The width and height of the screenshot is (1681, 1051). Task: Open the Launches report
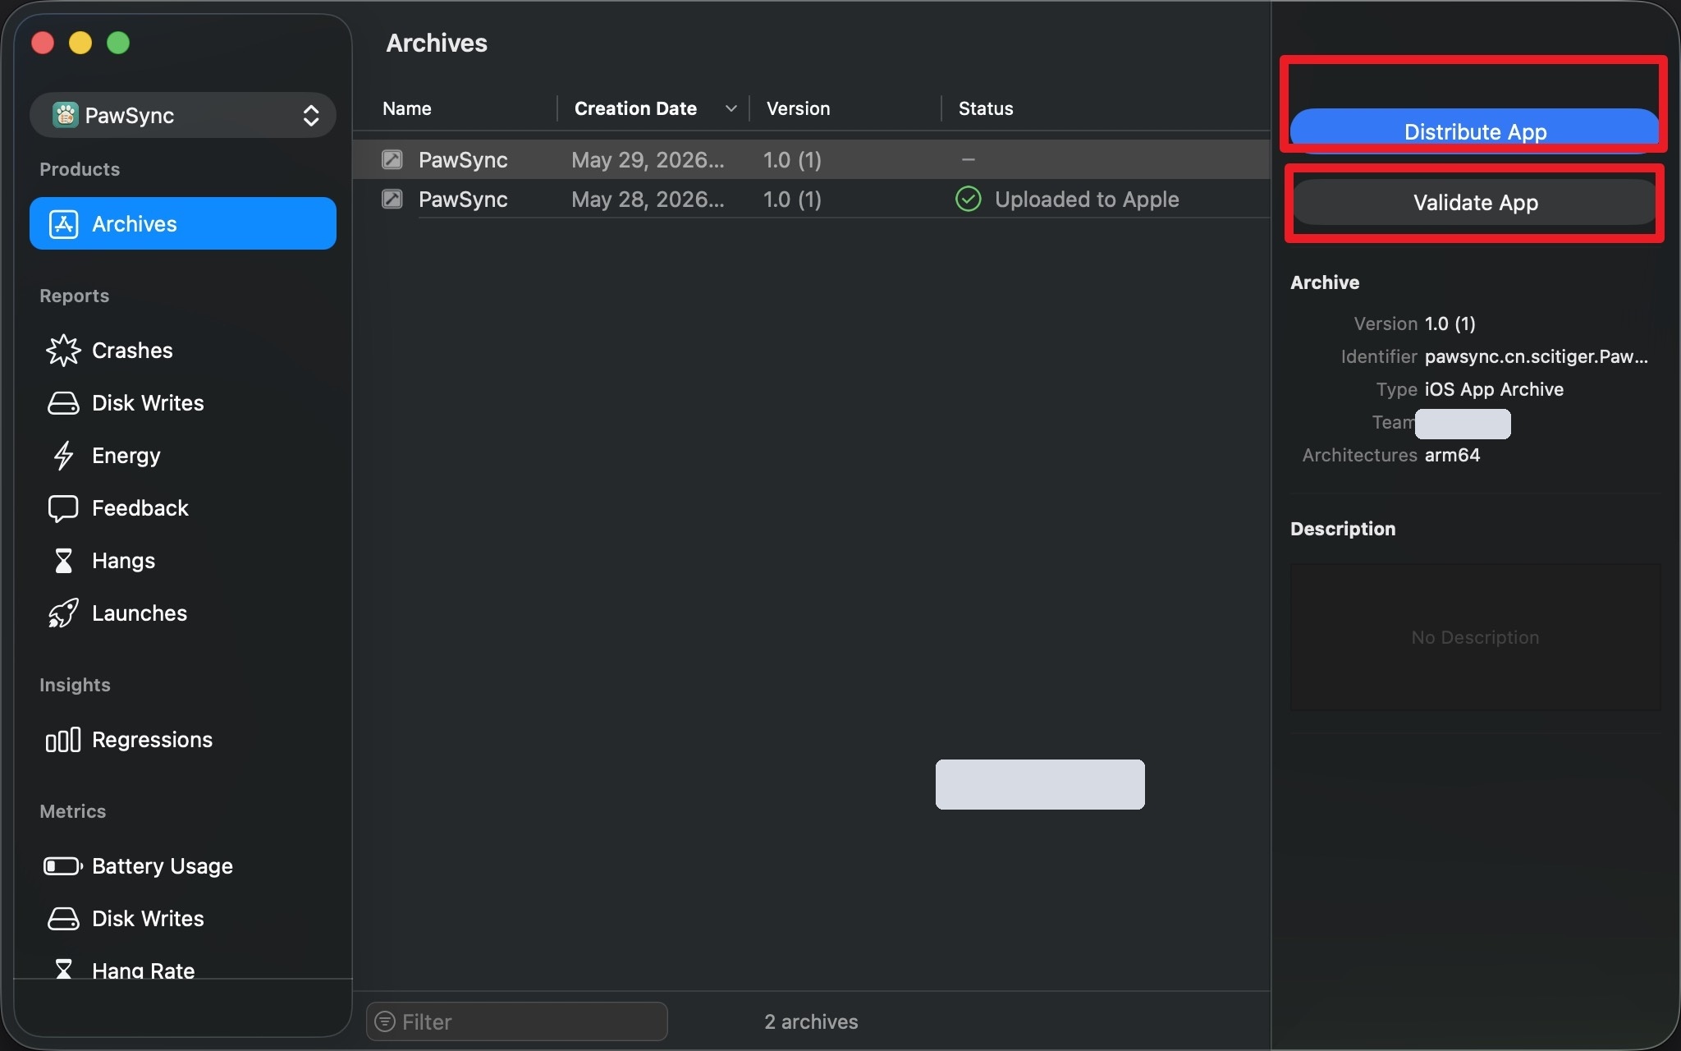(x=140, y=613)
